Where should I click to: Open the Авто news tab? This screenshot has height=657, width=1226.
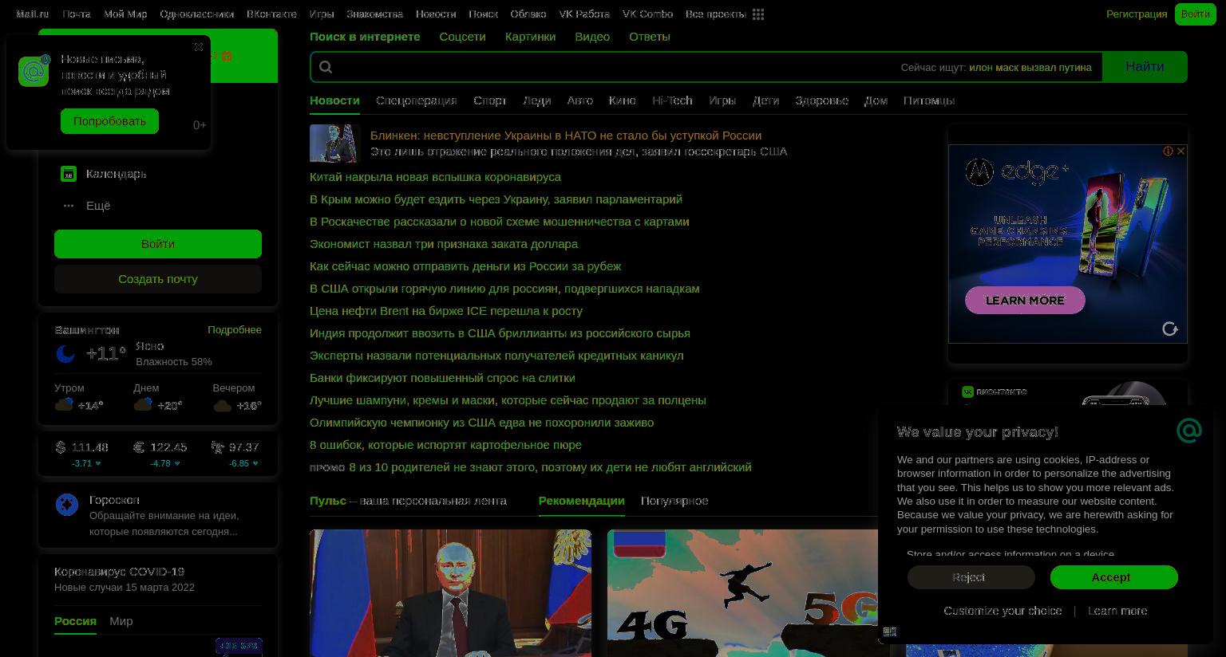[x=580, y=100]
